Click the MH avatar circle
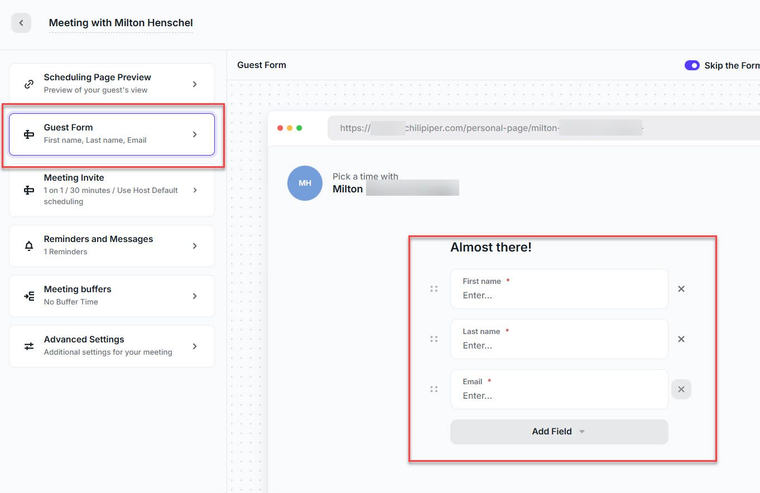The height and width of the screenshot is (493, 760). point(305,183)
